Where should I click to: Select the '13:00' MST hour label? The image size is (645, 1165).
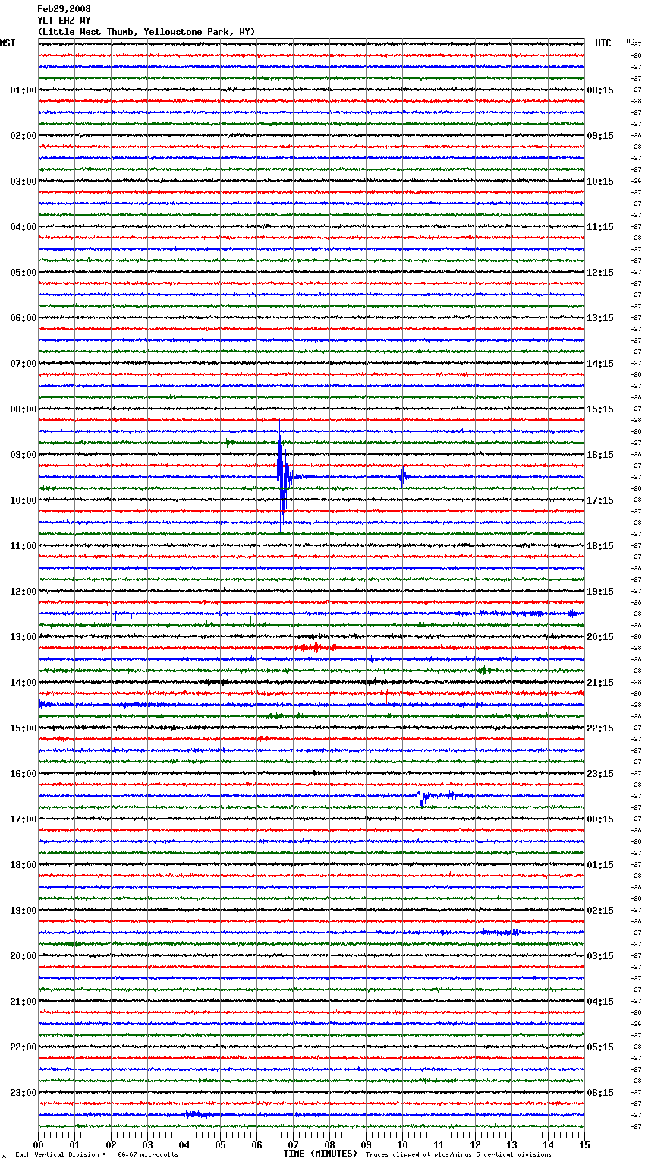coord(24,637)
